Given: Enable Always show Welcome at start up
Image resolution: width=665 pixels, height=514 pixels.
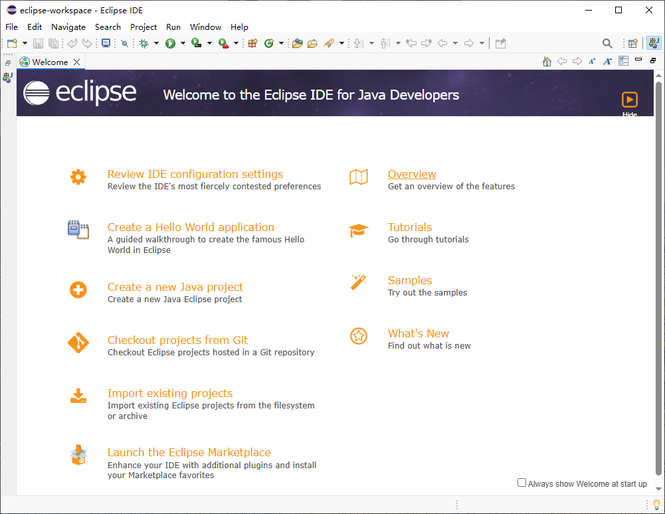Looking at the screenshot, I should click(x=522, y=483).
